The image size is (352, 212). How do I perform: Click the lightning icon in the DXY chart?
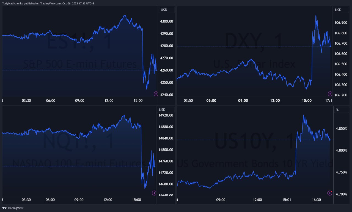[x=330, y=94]
